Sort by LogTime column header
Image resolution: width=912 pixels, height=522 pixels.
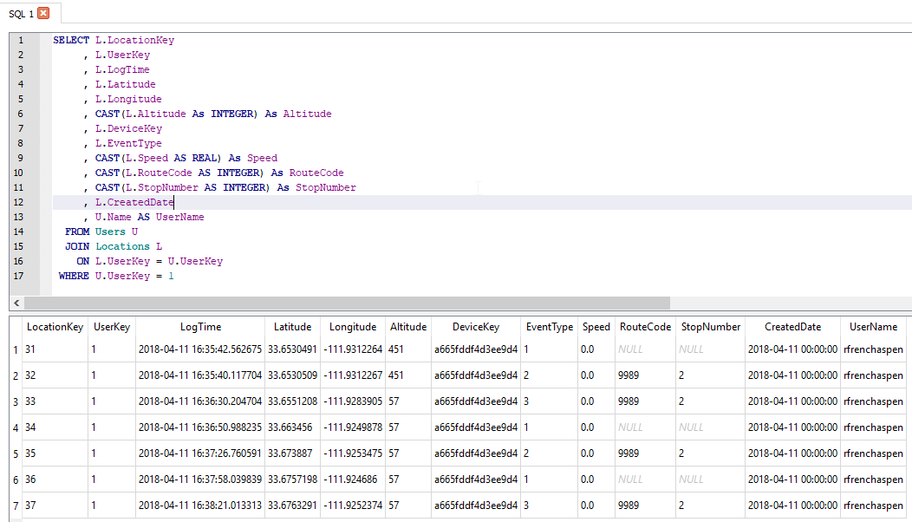(x=200, y=327)
